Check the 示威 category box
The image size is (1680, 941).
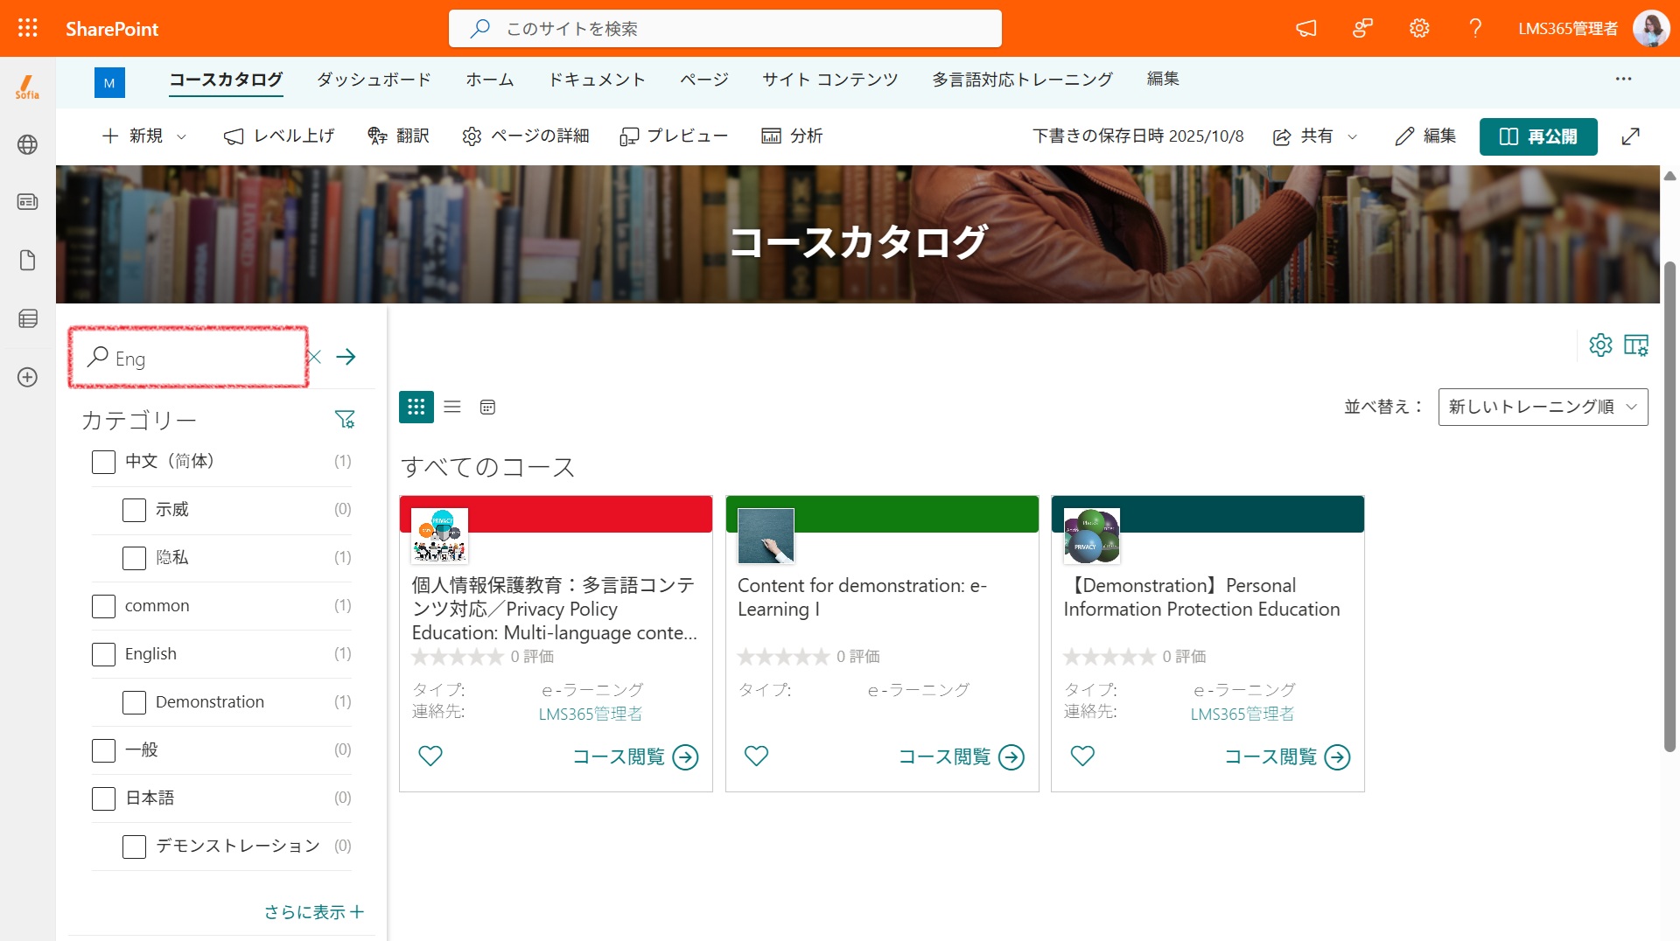point(134,510)
